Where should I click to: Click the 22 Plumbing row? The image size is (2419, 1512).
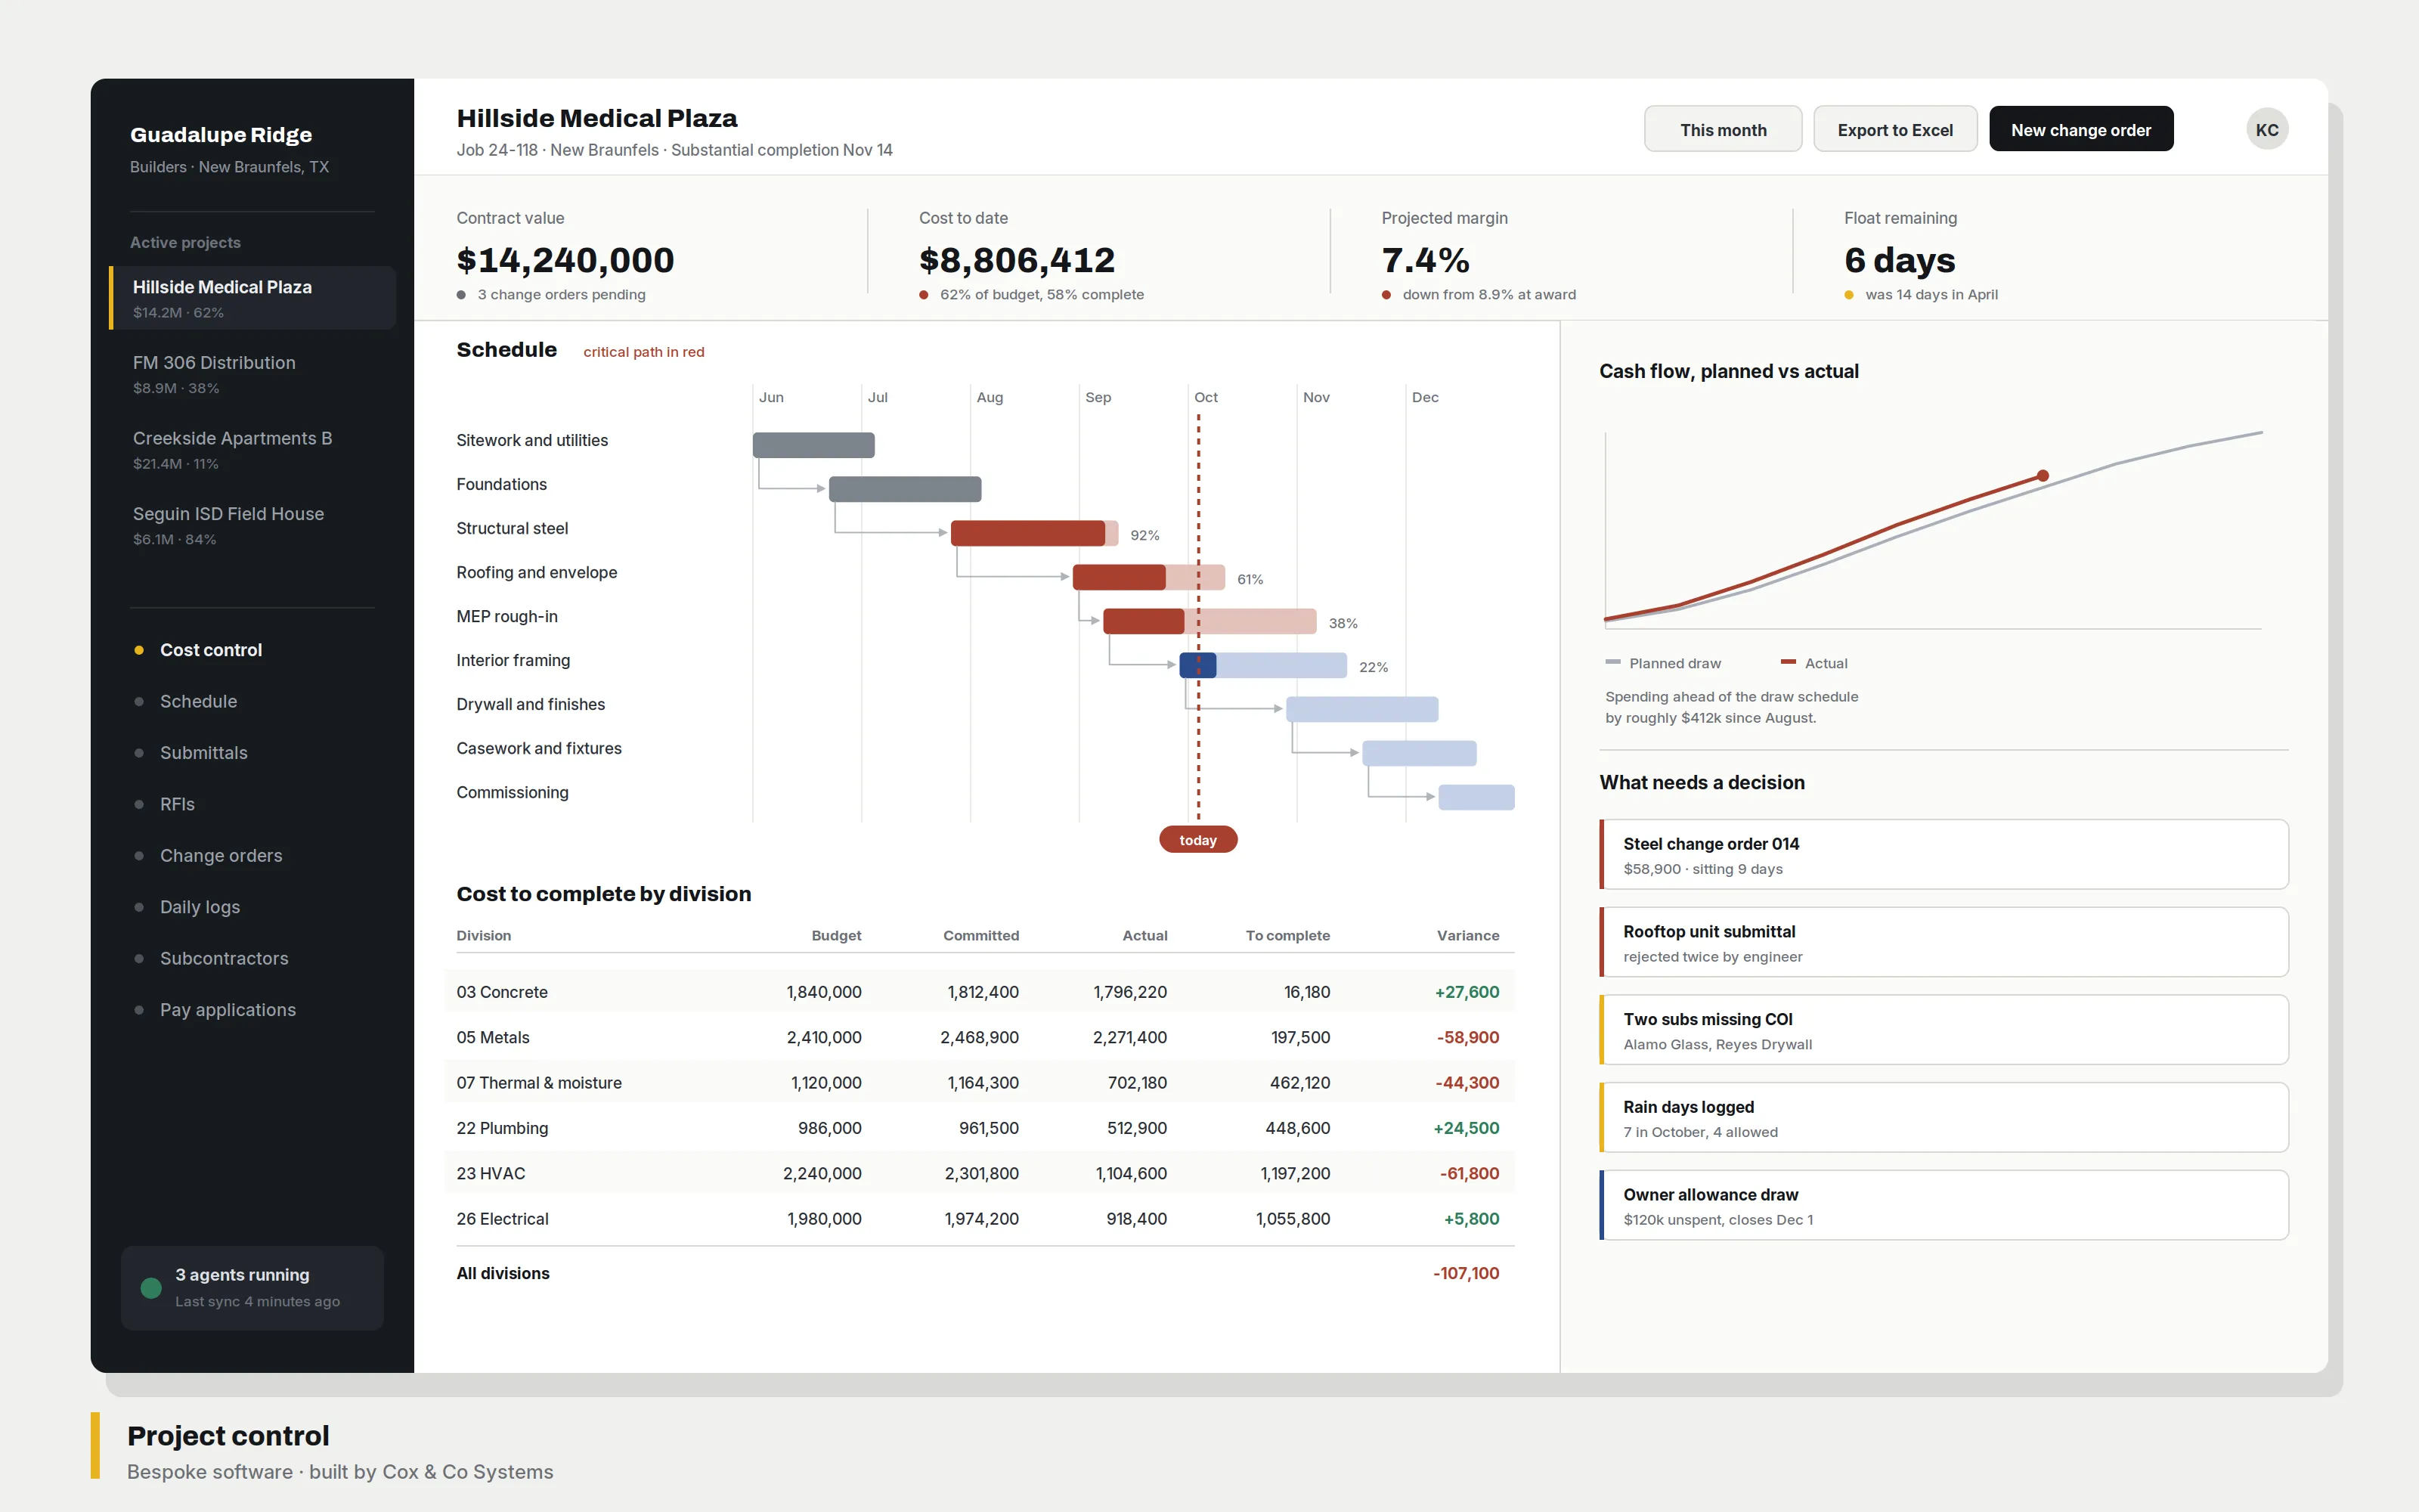coord(980,1128)
